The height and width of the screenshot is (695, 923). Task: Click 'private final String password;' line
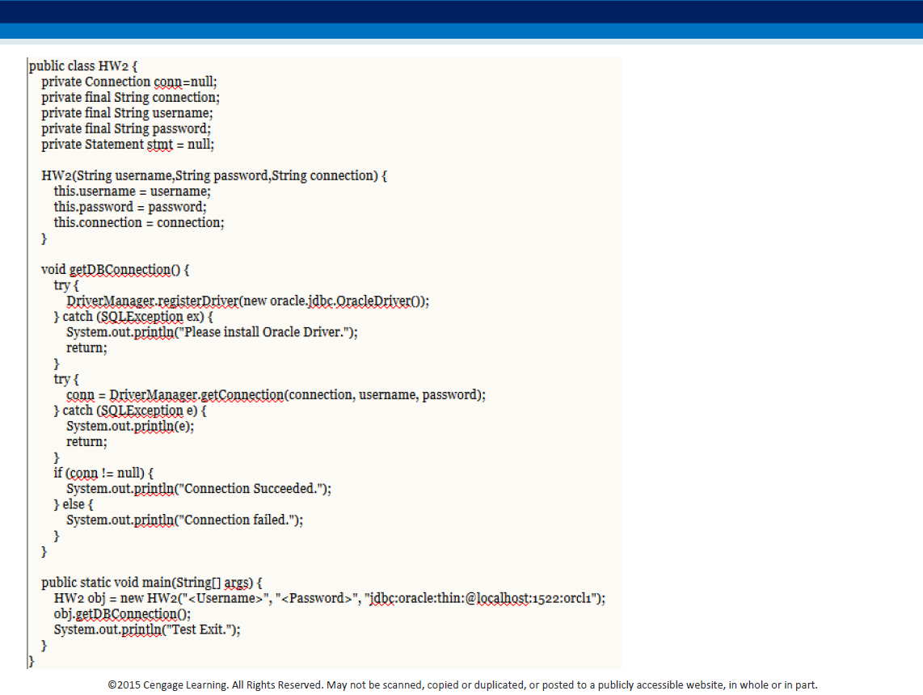click(126, 128)
